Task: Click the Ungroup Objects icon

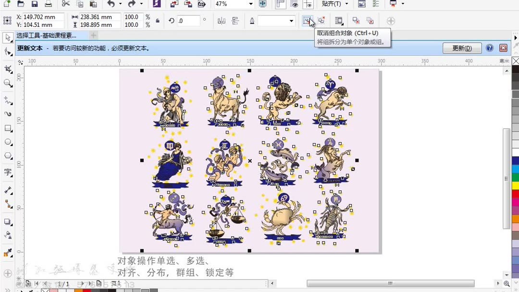Action: (308, 21)
